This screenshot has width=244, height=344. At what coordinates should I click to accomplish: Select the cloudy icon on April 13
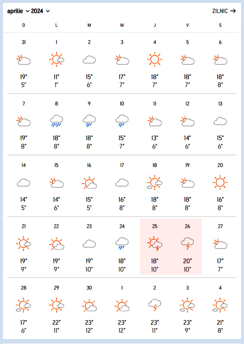220,121
